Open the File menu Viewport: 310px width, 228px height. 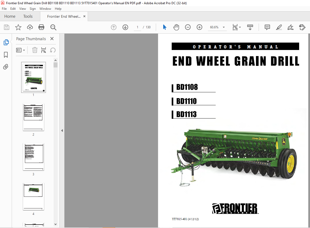[4, 9]
